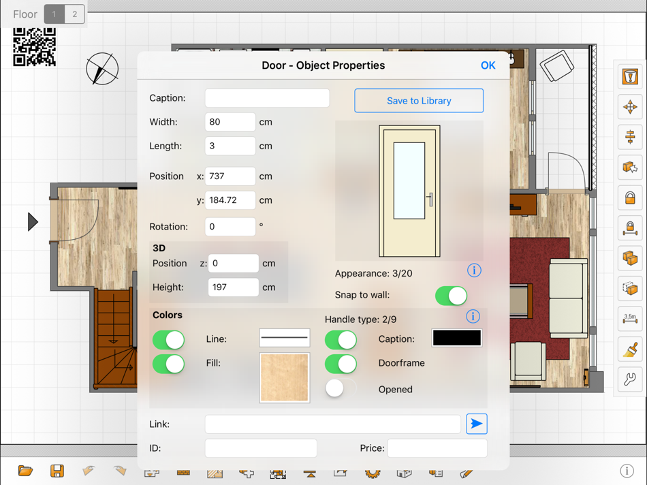Viewport: 647px width, 485px height.
Task: Open the Fill wood texture swatch
Action: (285, 377)
